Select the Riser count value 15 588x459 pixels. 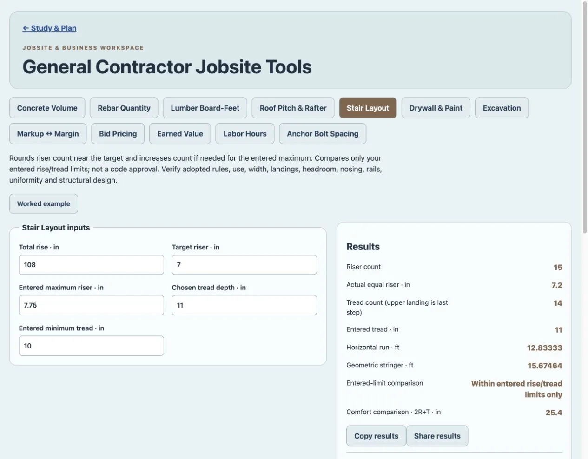(558, 267)
